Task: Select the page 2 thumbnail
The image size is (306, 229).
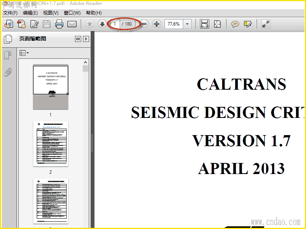Action: (50, 144)
